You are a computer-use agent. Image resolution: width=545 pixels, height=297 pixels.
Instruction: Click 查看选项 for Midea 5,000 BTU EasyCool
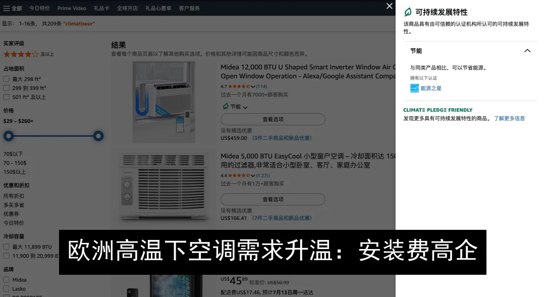click(273, 200)
